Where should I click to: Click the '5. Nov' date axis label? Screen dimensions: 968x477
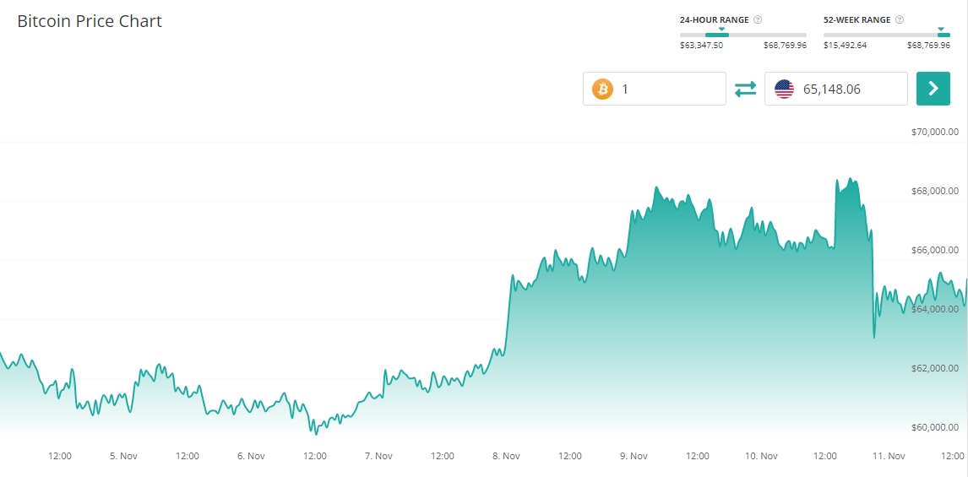[x=123, y=456]
